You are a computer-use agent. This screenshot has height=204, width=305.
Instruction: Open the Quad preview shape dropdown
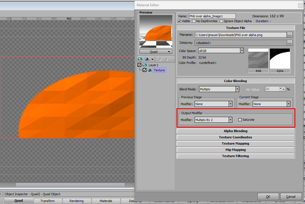coord(156,52)
